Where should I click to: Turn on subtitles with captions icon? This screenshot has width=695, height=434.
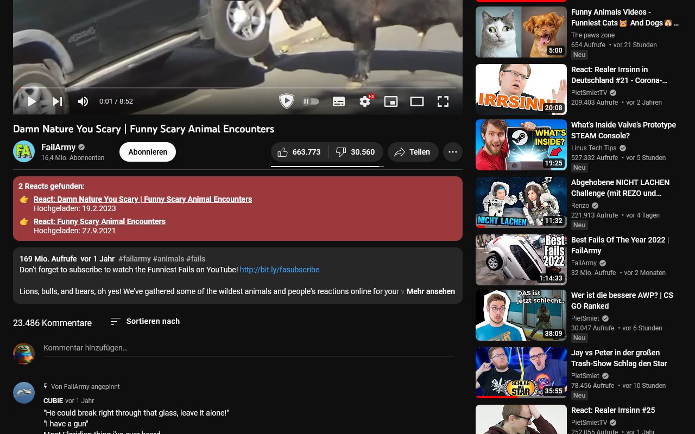click(x=339, y=101)
